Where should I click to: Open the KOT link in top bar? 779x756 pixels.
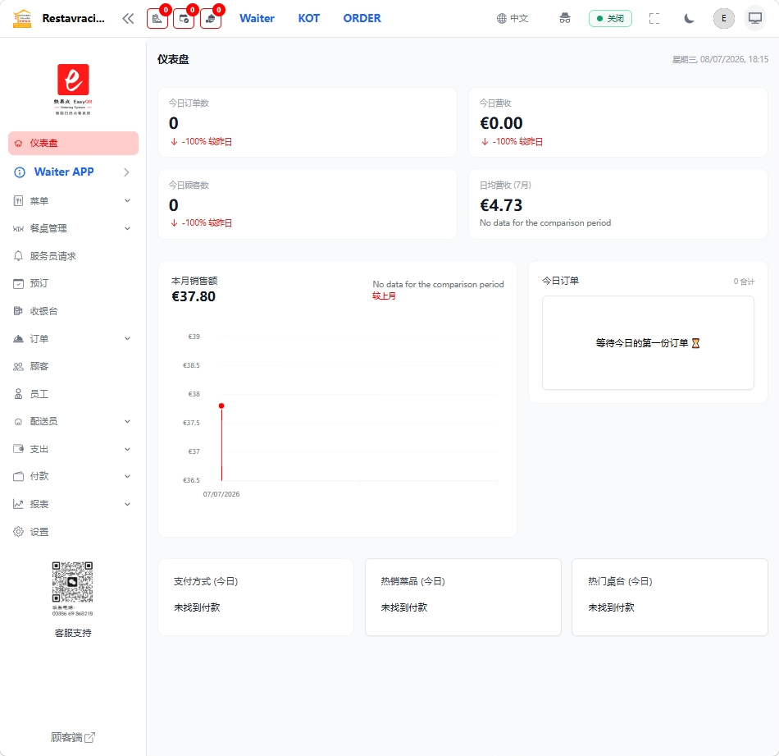point(308,18)
